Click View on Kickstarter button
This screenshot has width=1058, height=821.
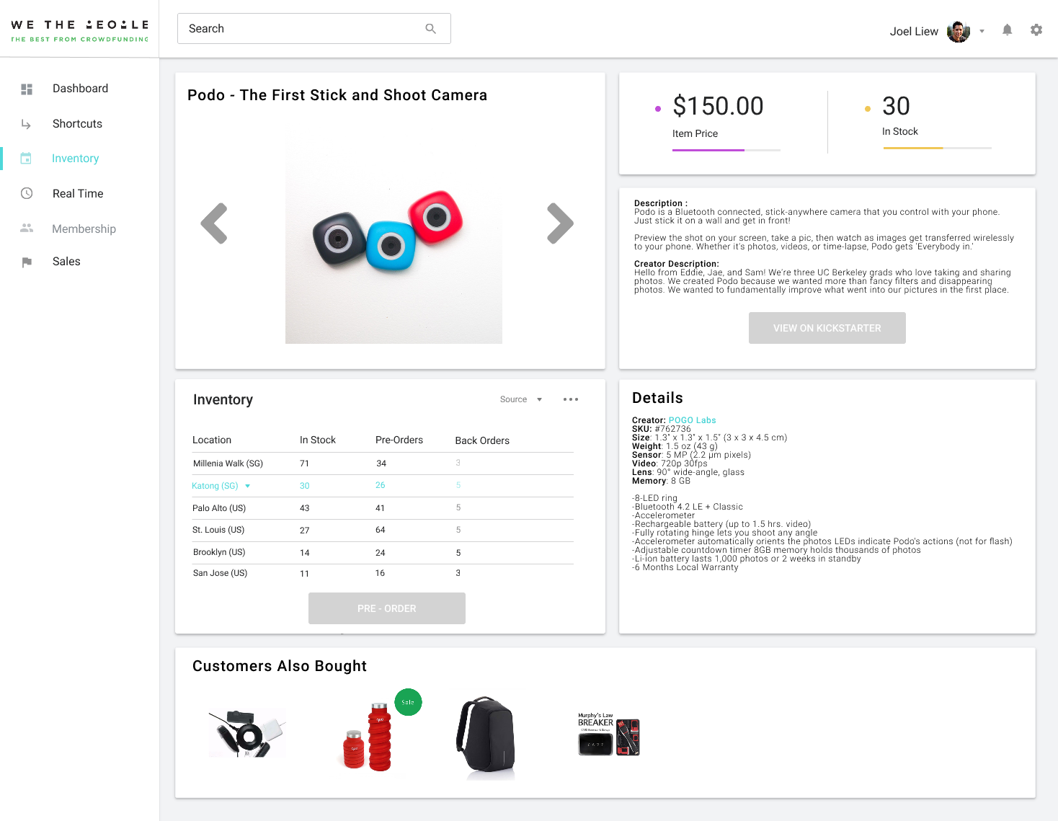[x=827, y=328]
